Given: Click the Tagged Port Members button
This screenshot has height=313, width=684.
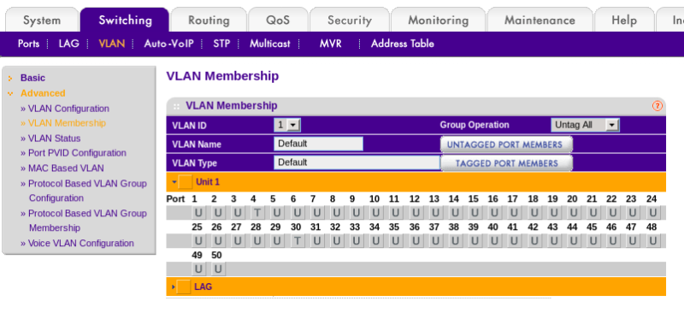Looking at the screenshot, I should point(506,163).
